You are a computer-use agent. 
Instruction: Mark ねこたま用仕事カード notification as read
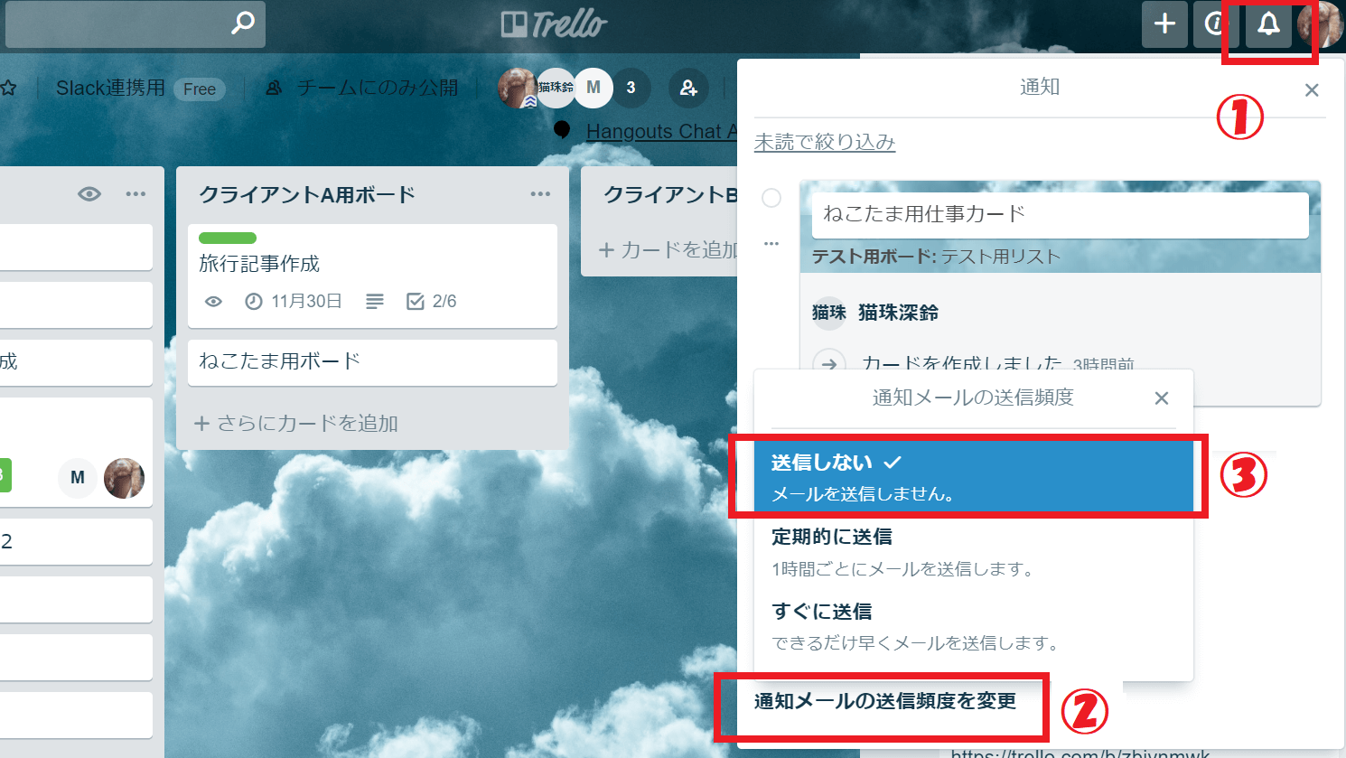pos(771,198)
